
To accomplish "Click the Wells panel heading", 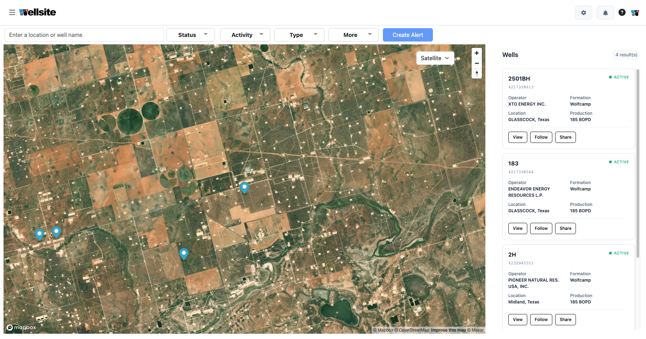I will [510, 55].
